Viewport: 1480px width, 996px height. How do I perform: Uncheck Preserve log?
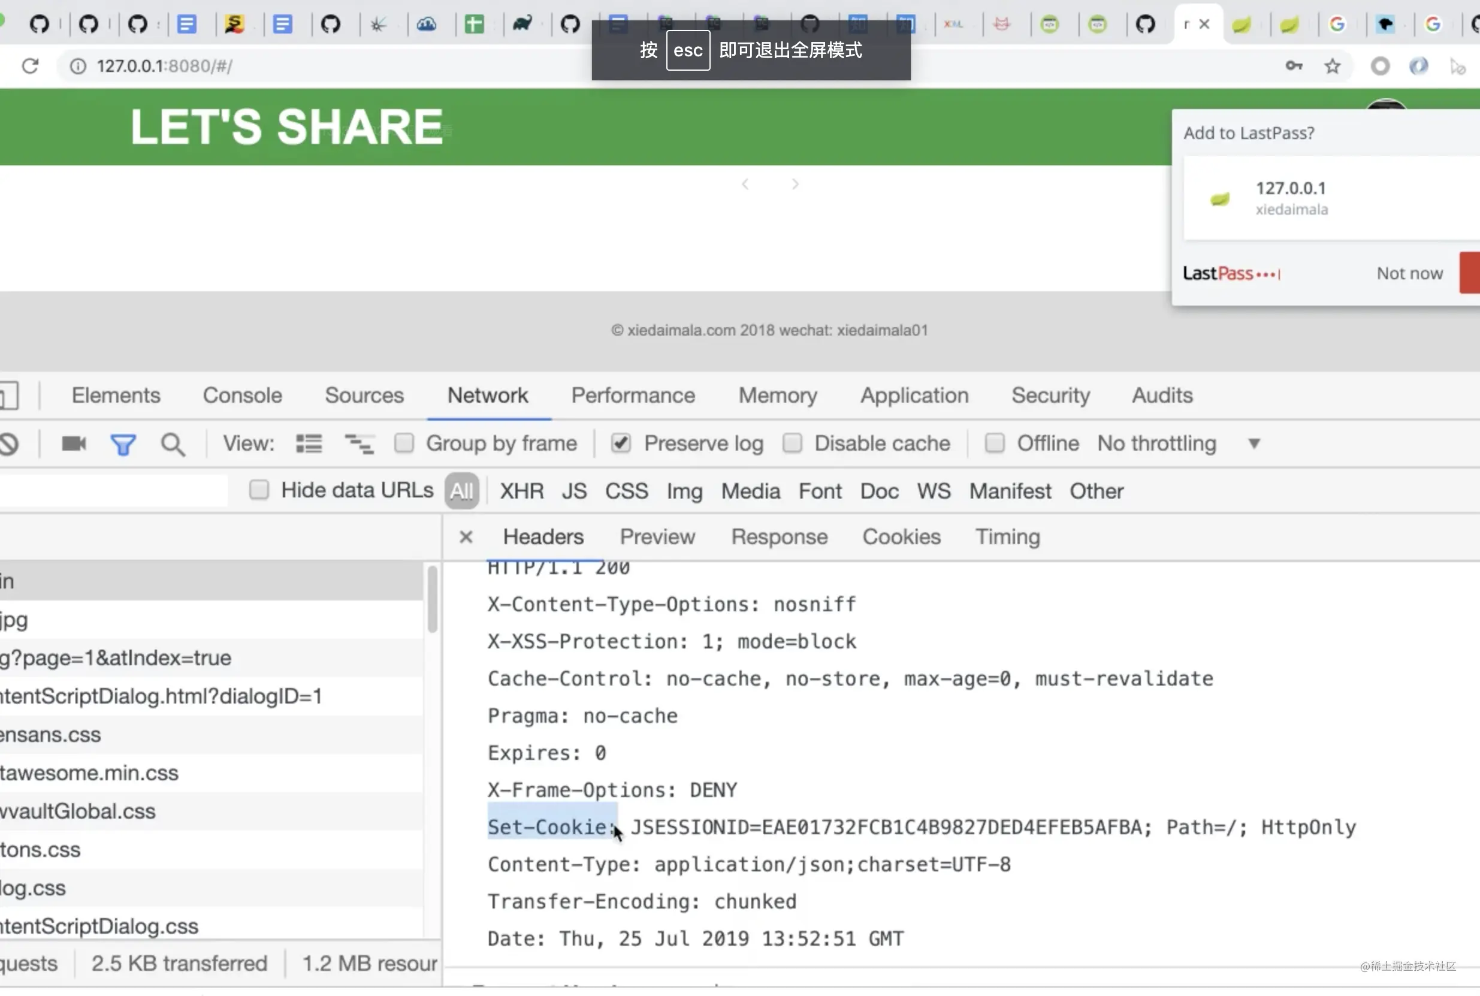620,443
